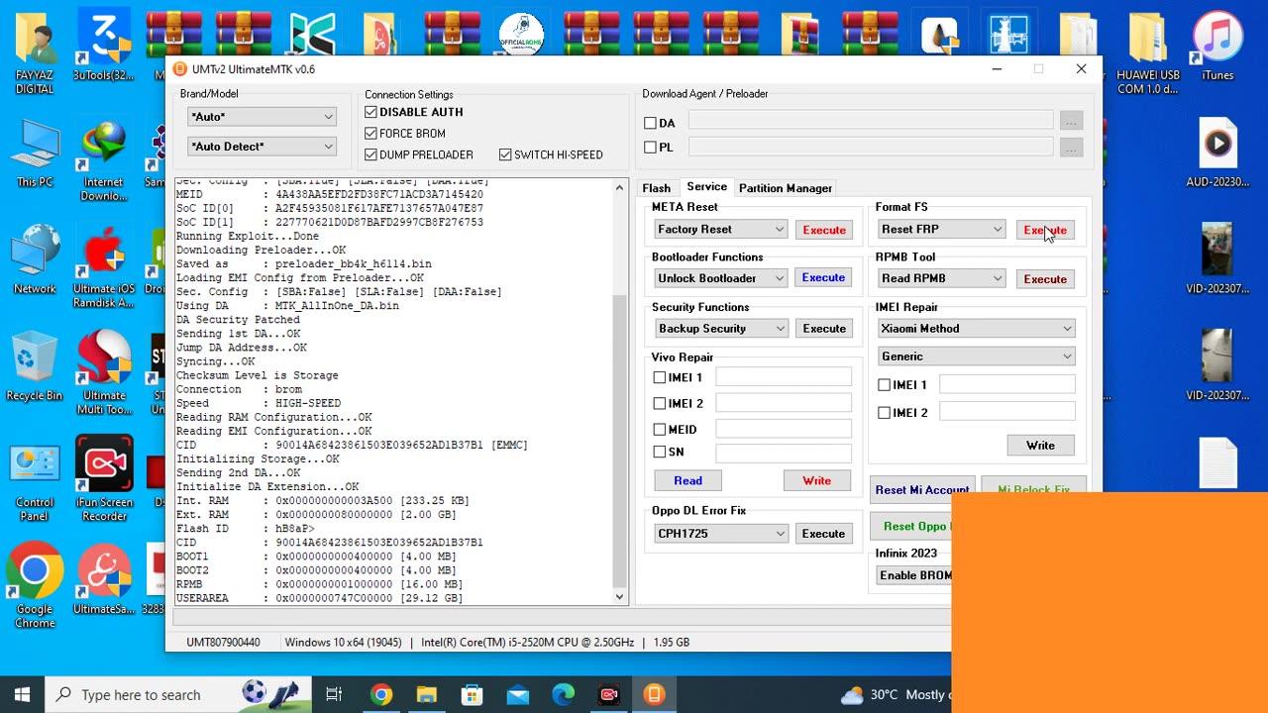Open the Bootloader Functions dropdown
The image size is (1268, 713).
click(720, 278)
